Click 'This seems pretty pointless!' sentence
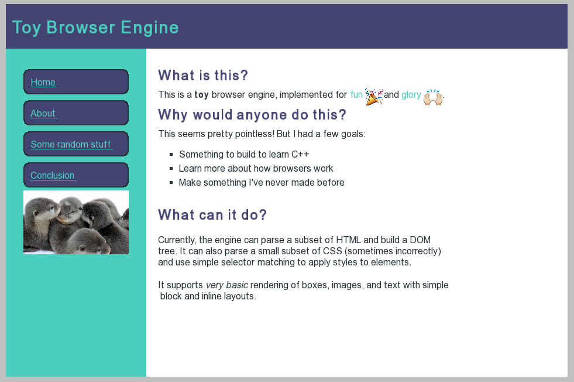574x382 pixels. tap(216, 134)
